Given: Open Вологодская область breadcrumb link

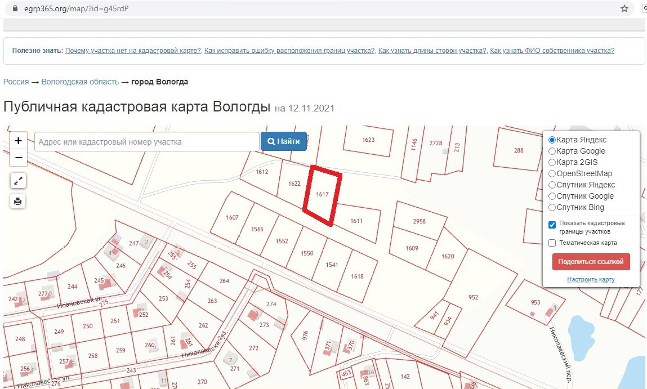Looking at the screenshot, I should click(80, 82).
